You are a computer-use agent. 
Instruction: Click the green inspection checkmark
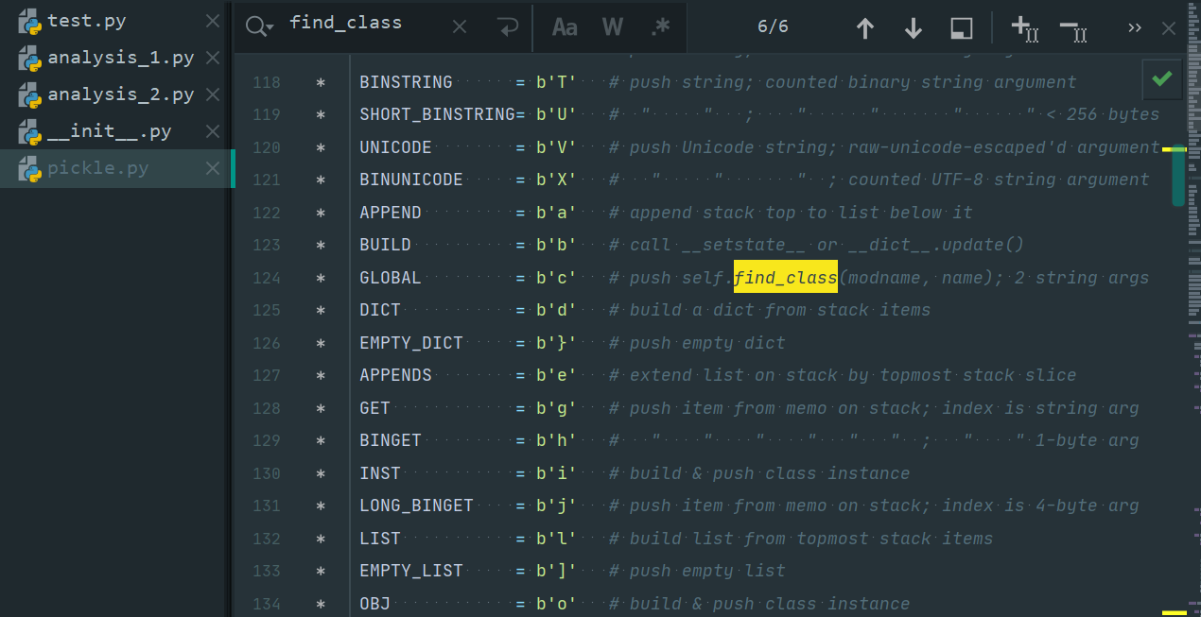click(x=1162, y=79)
